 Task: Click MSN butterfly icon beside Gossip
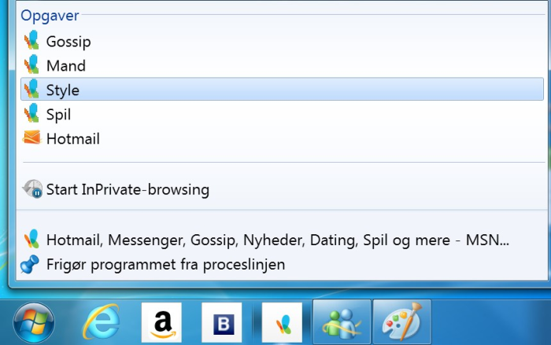coord(32,40)
